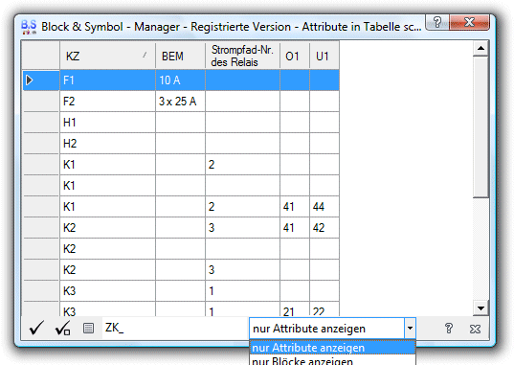
Task: Select the row marker arrow for F1
Action: coord(41,80)
